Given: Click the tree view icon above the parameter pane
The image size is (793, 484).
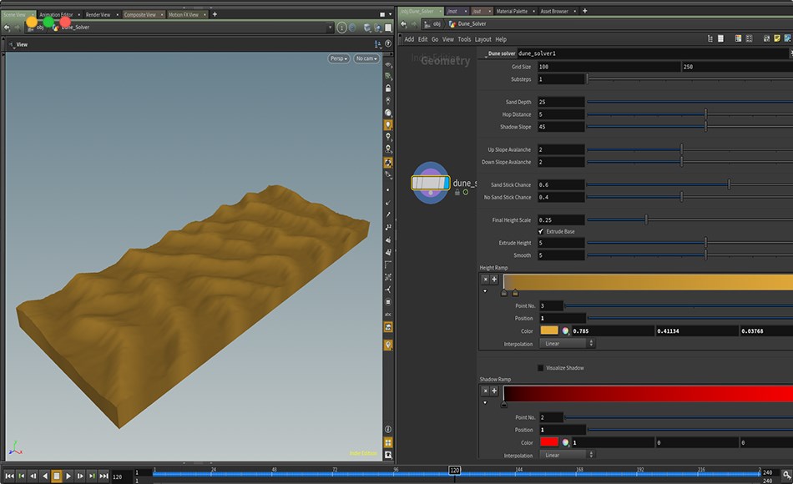Looking at the screenshot, I should click(710, 38).
